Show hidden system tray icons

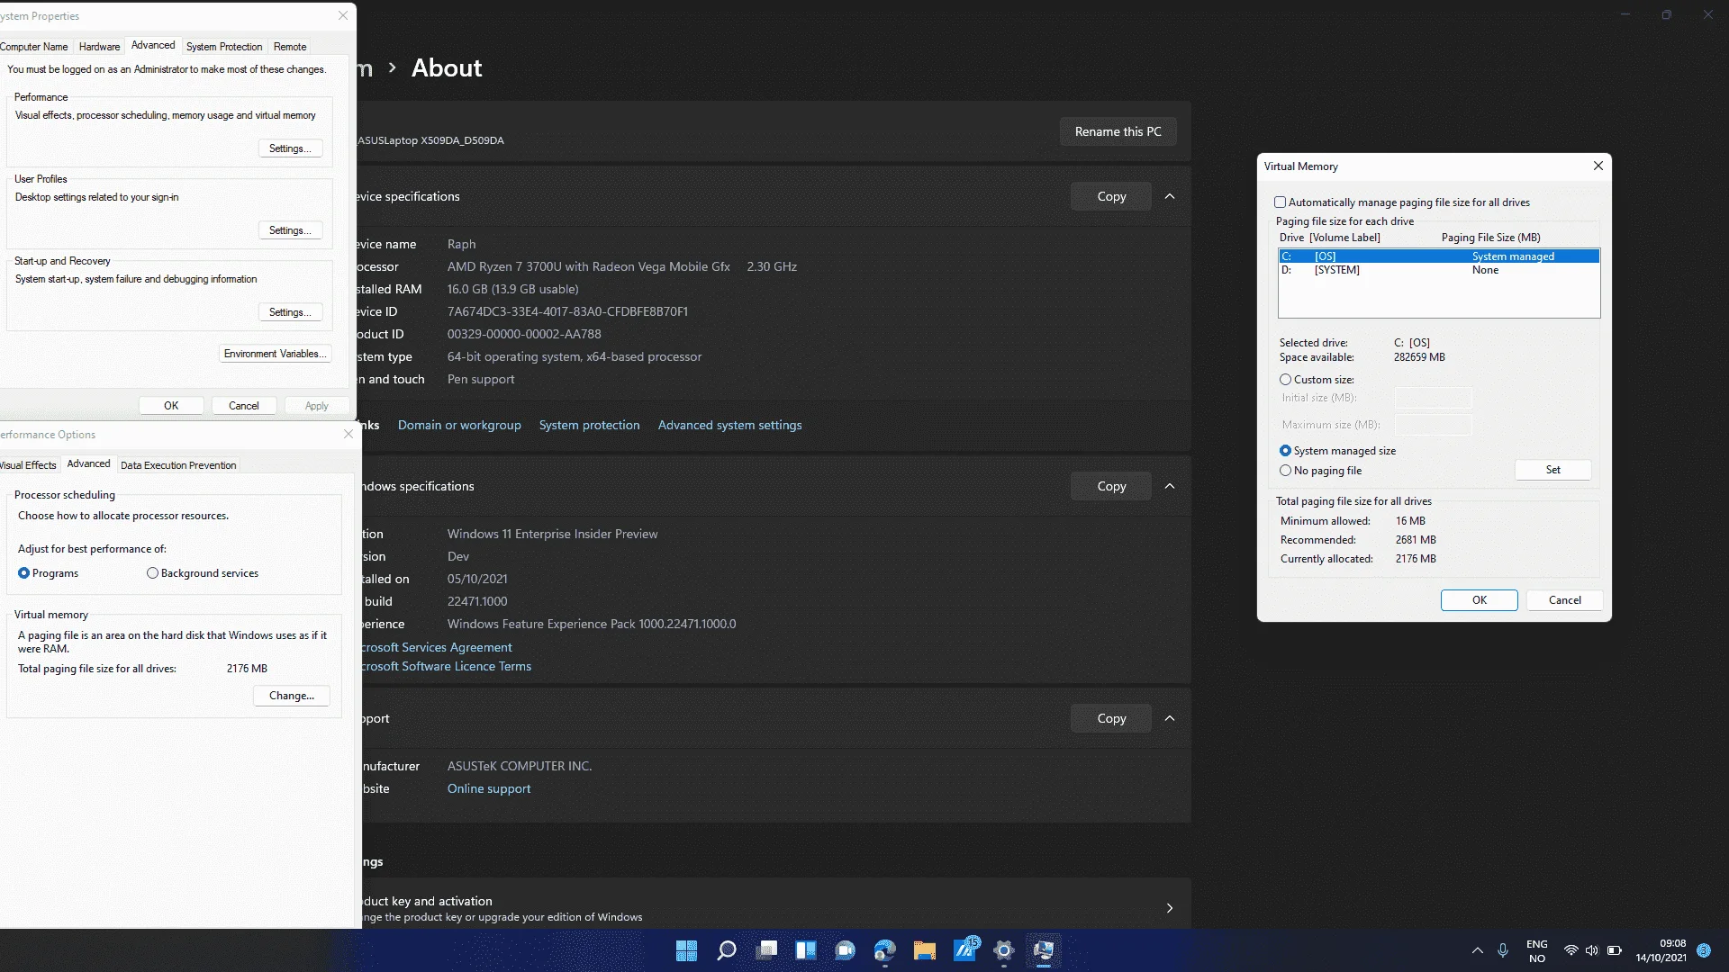pyautogui.click(x=1478, y=950)
